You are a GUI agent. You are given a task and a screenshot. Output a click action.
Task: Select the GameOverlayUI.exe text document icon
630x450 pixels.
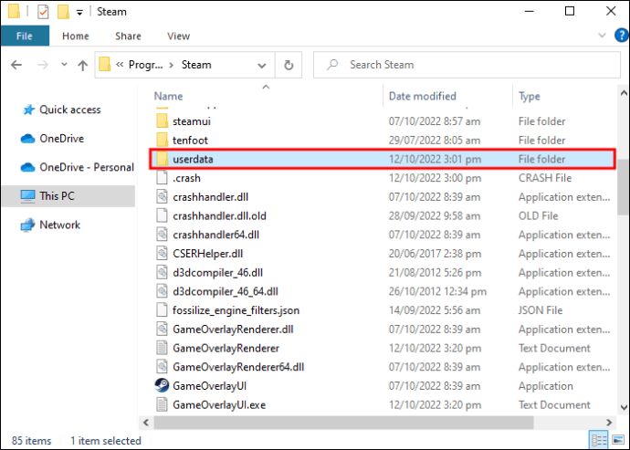pyautogui.click(x=162, y=404)
